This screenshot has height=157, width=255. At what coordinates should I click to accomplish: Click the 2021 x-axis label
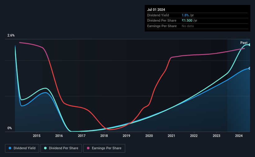(x=171, y=136)
